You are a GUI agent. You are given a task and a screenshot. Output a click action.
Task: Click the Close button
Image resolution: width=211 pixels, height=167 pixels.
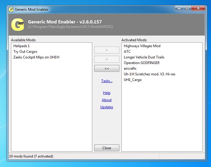pos(107,148)
